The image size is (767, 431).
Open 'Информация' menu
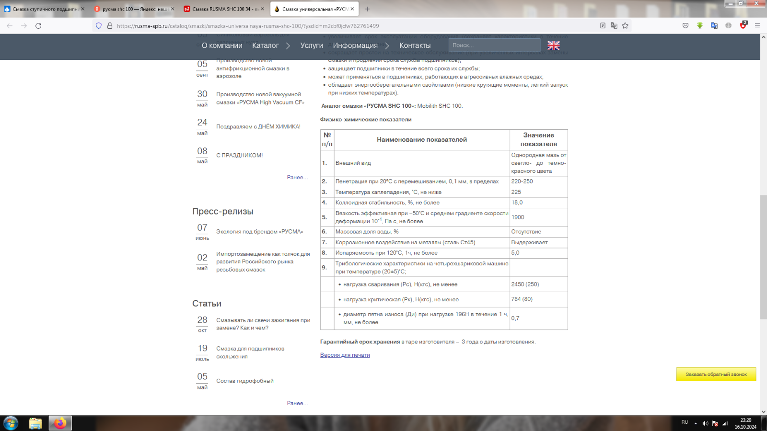coord(355,45)
